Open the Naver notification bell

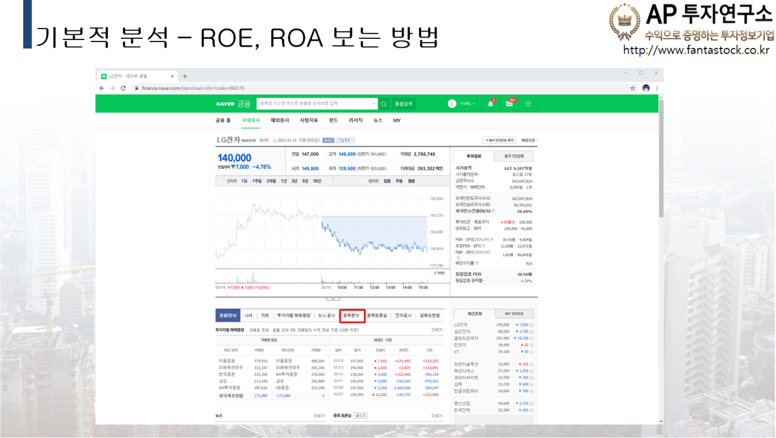tap(490, 104)
